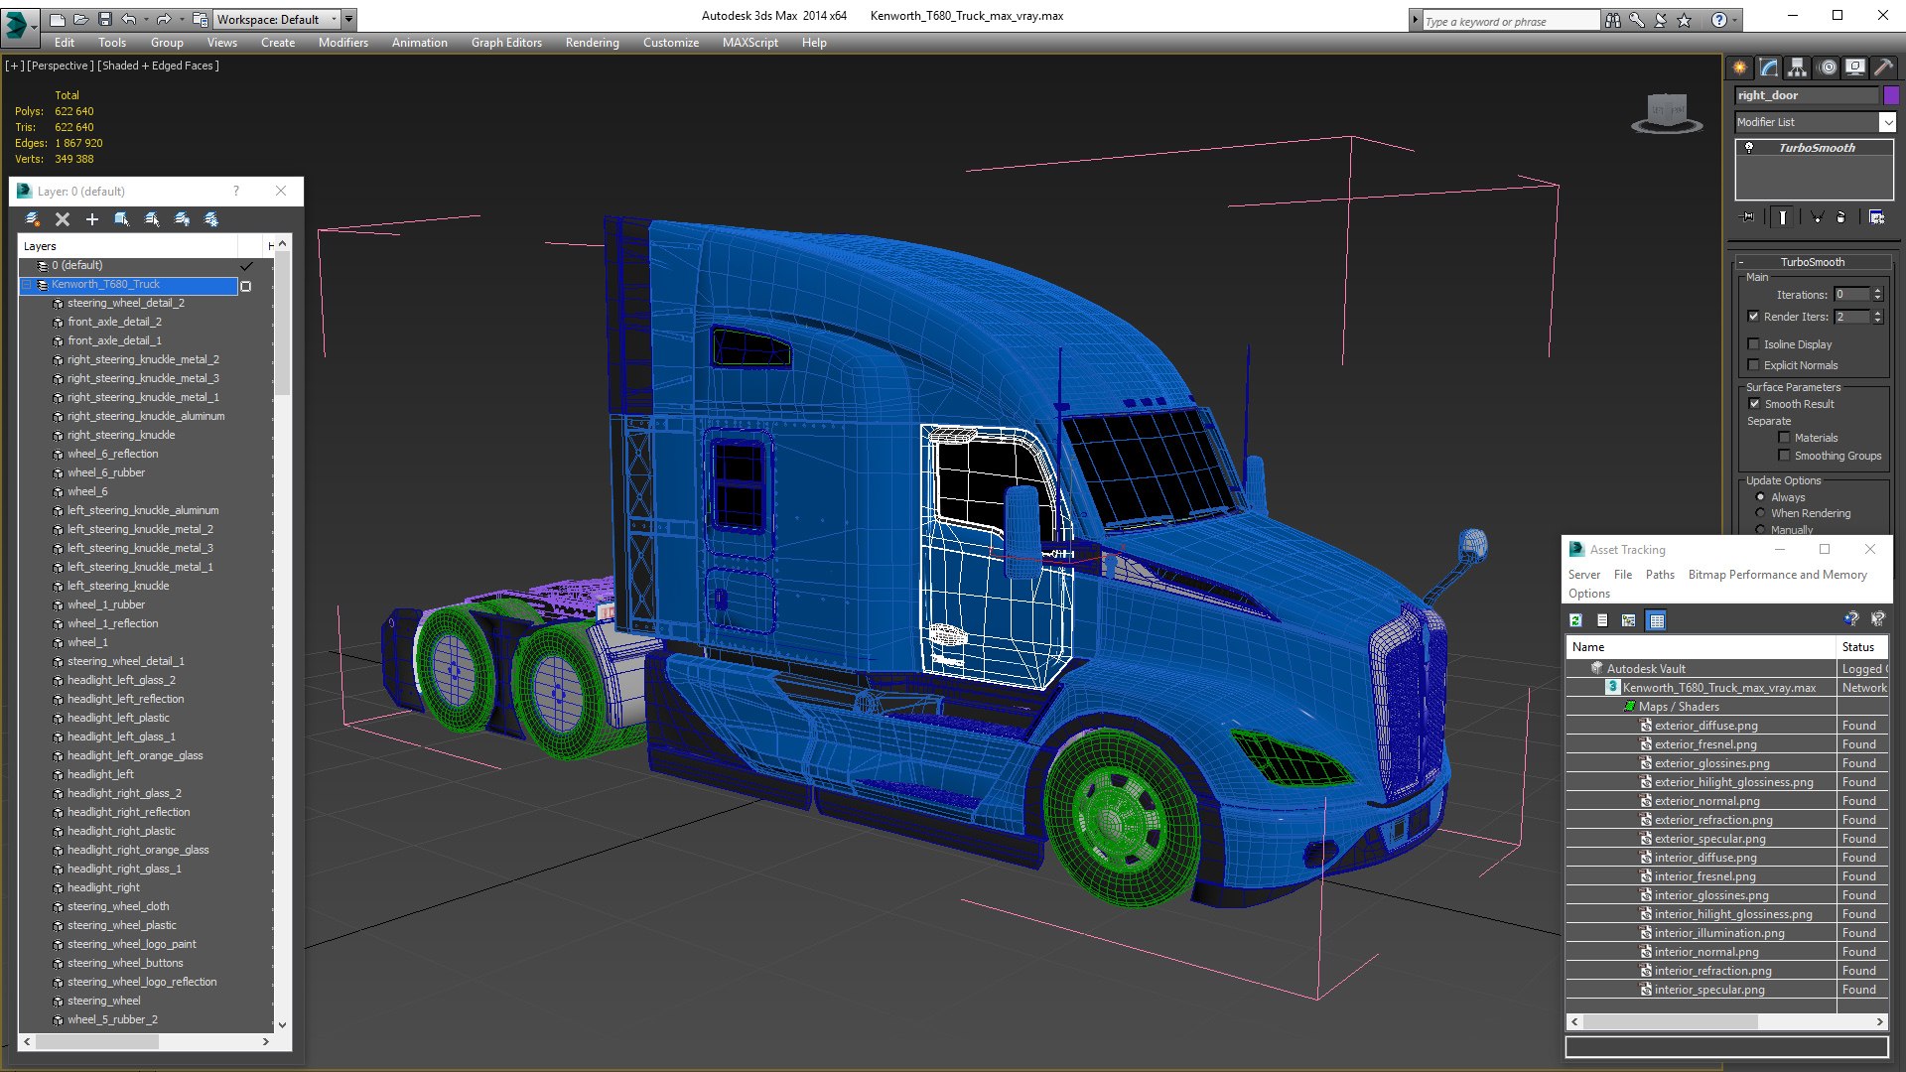Click Tree View icon in Asset Tracking toolbar
The height and width of the screenshot is (1072, 1906).
click(1629, 620)
